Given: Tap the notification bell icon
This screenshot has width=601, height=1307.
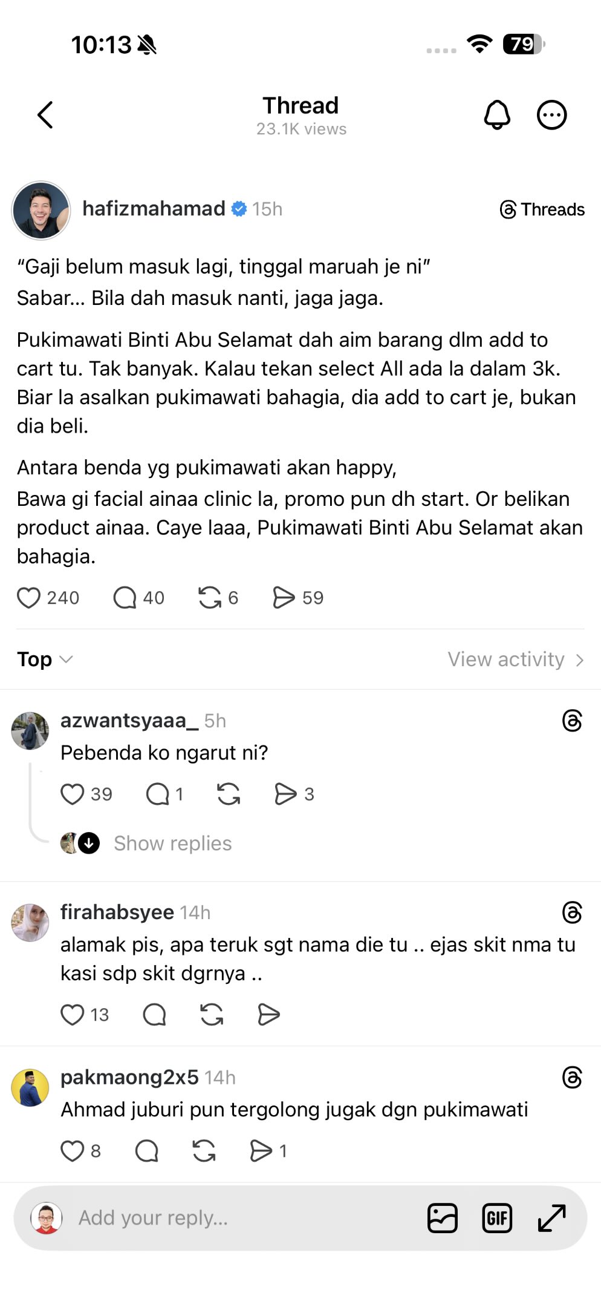Looking at the screenshot, I should 497,115.
